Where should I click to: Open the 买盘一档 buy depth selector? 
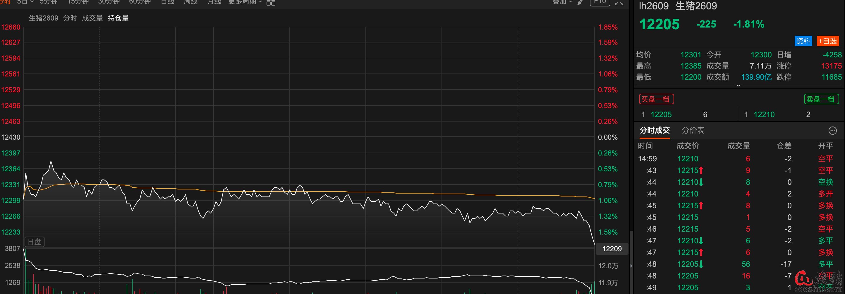click(x=656, y=99)
